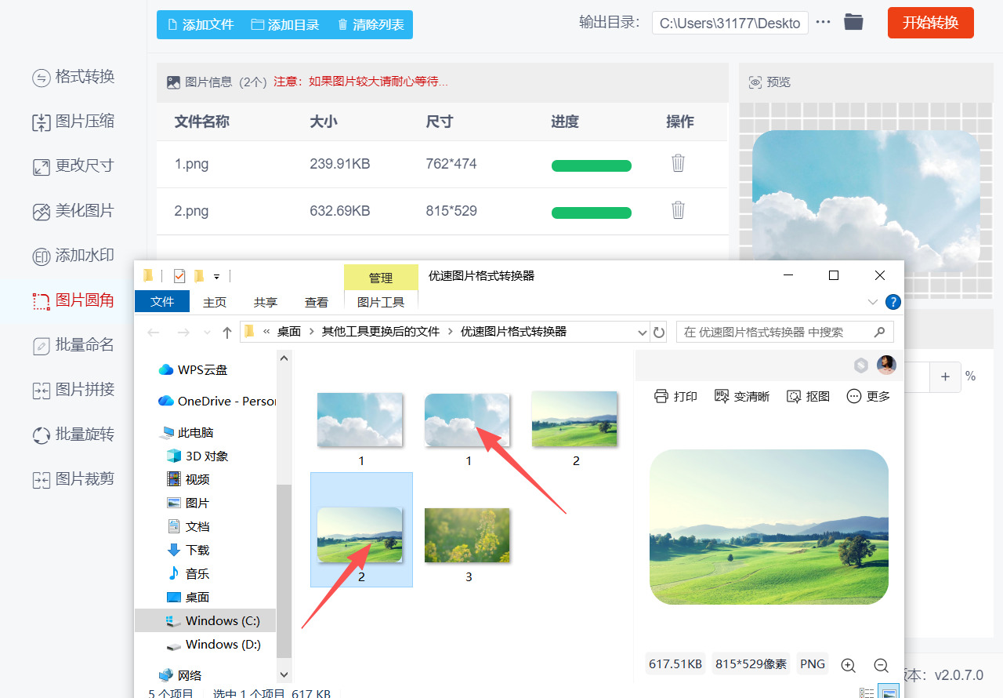
Task: Select the flower thumbnail named 3
Action: (467, 536)
